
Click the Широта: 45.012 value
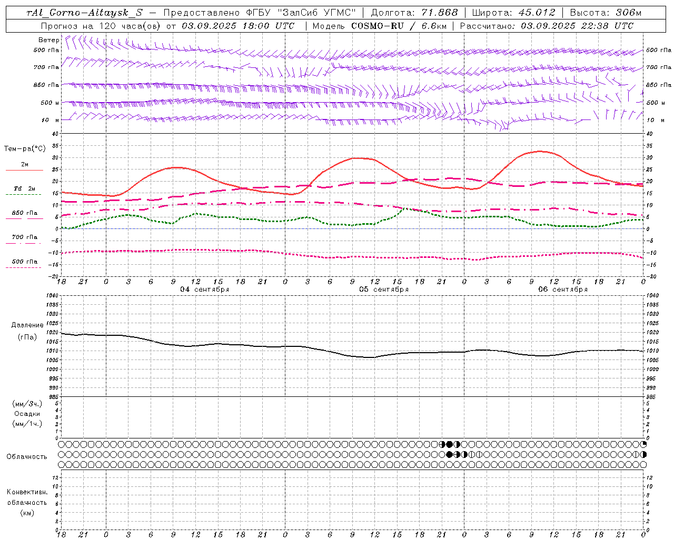pos(513,13)
